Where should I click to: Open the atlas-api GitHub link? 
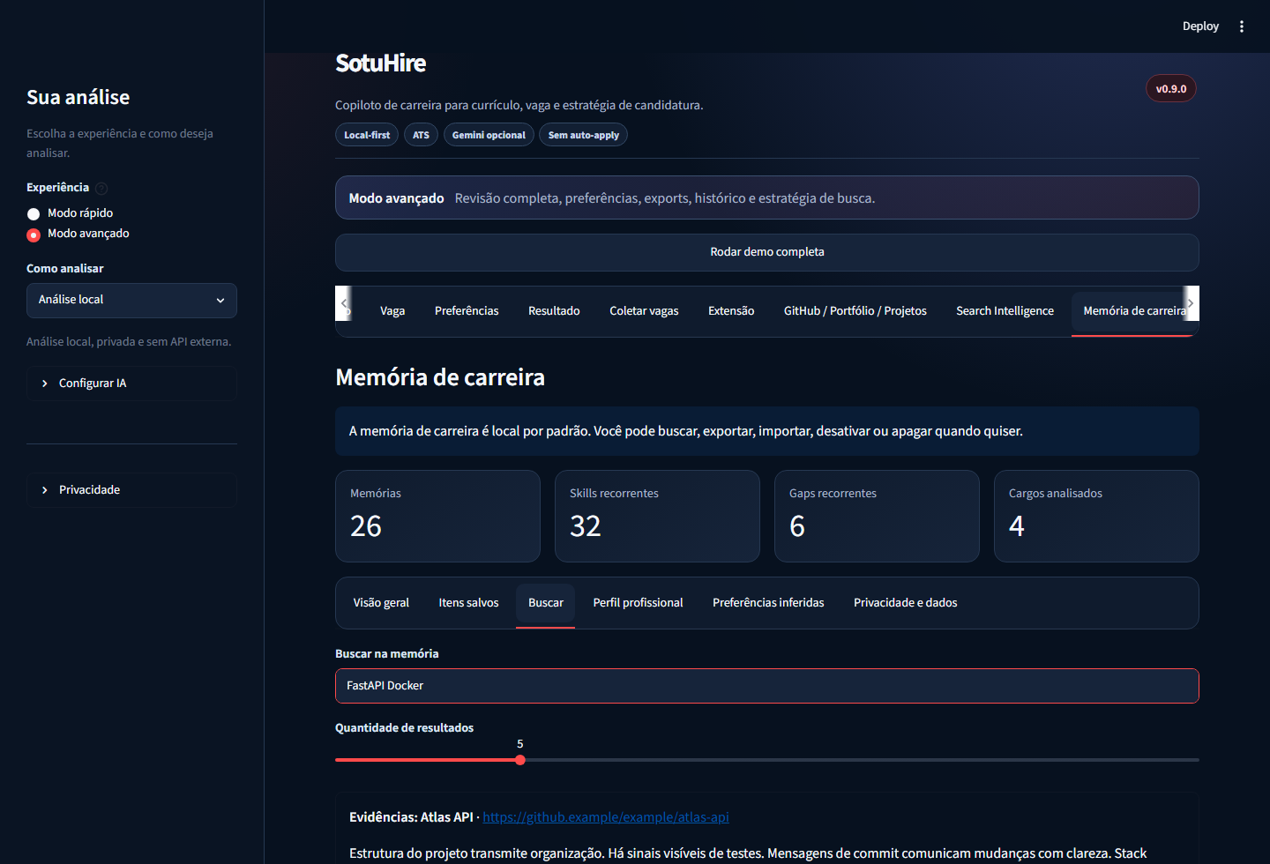click(606, 817)
